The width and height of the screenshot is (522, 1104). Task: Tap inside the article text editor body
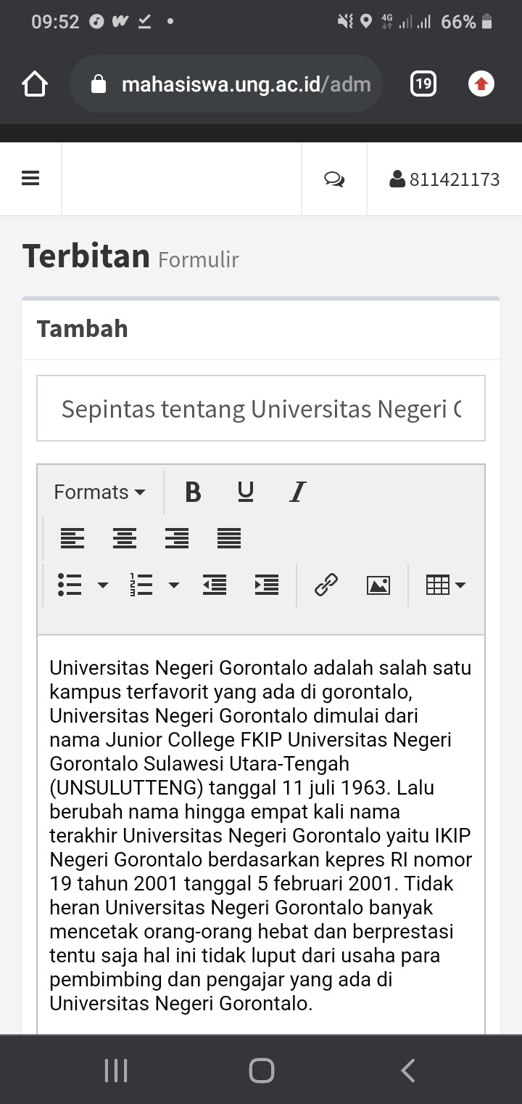tap(261, 835)
